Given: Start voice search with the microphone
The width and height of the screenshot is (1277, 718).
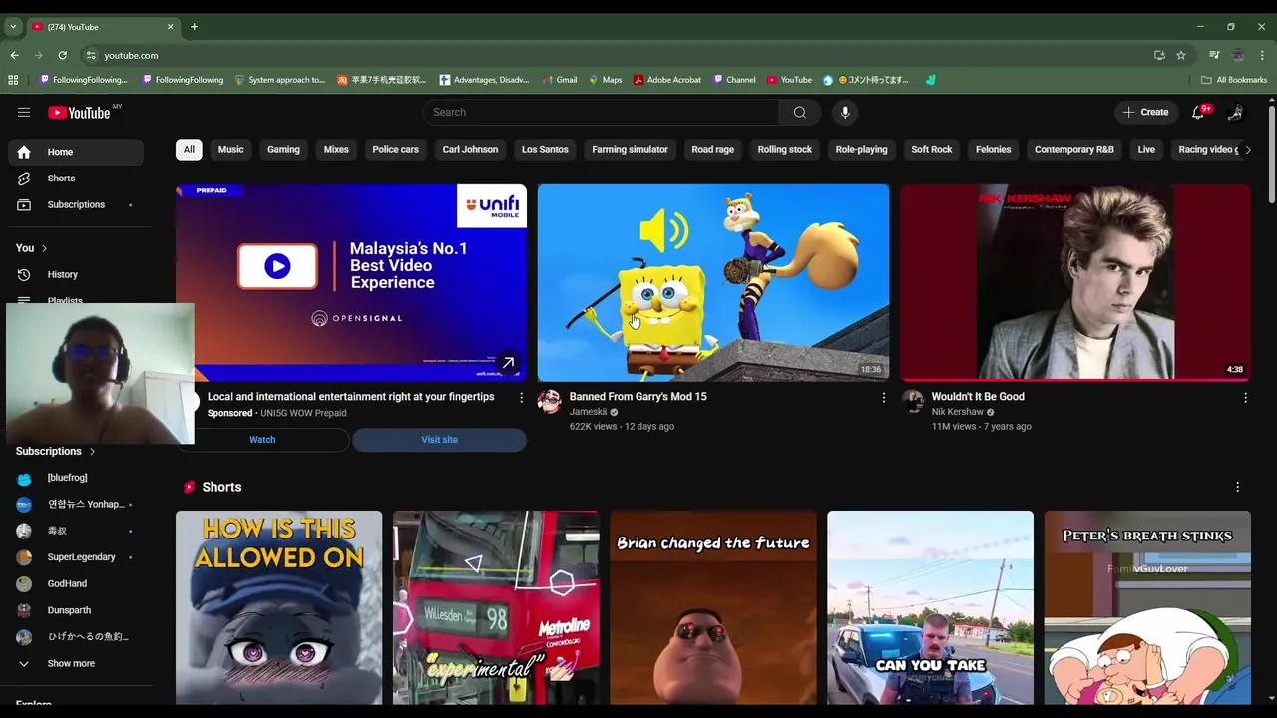Looking at the screenshot, I should click(x=845, y=113).
